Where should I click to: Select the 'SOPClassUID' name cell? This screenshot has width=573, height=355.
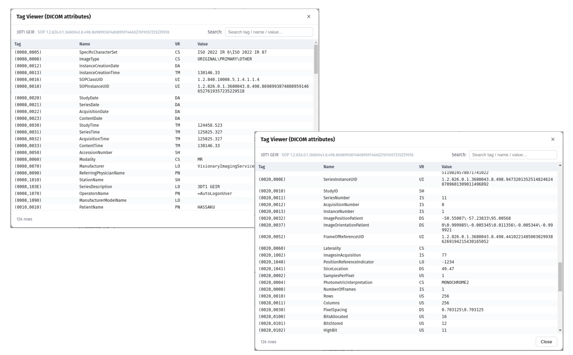[91, 79]
